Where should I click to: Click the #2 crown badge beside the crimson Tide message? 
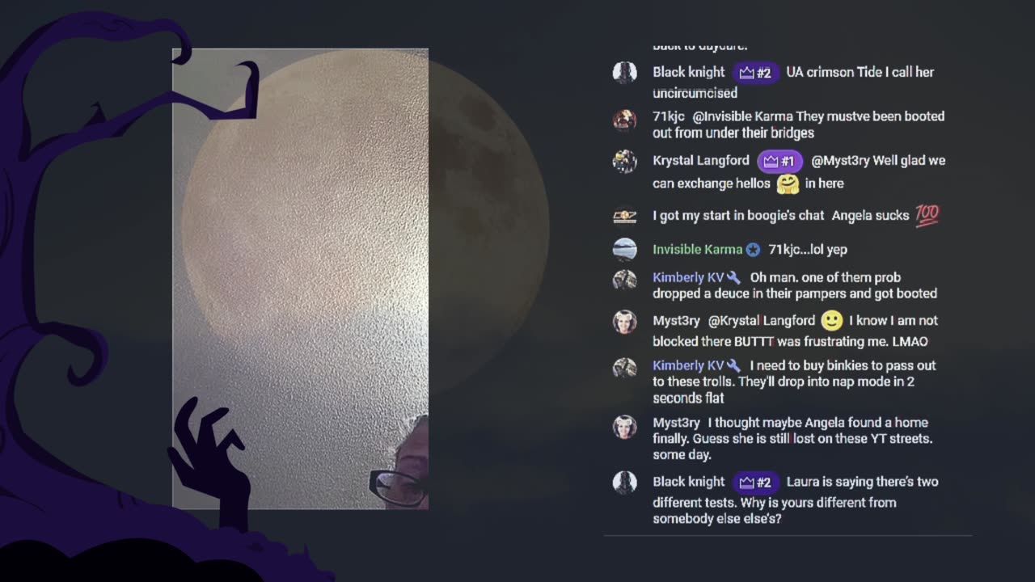point(755,73)
